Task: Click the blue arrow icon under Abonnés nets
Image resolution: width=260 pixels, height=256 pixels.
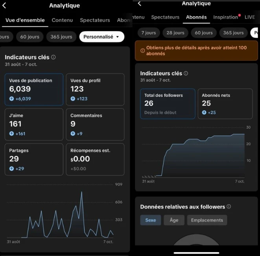Action: (204, 112)
